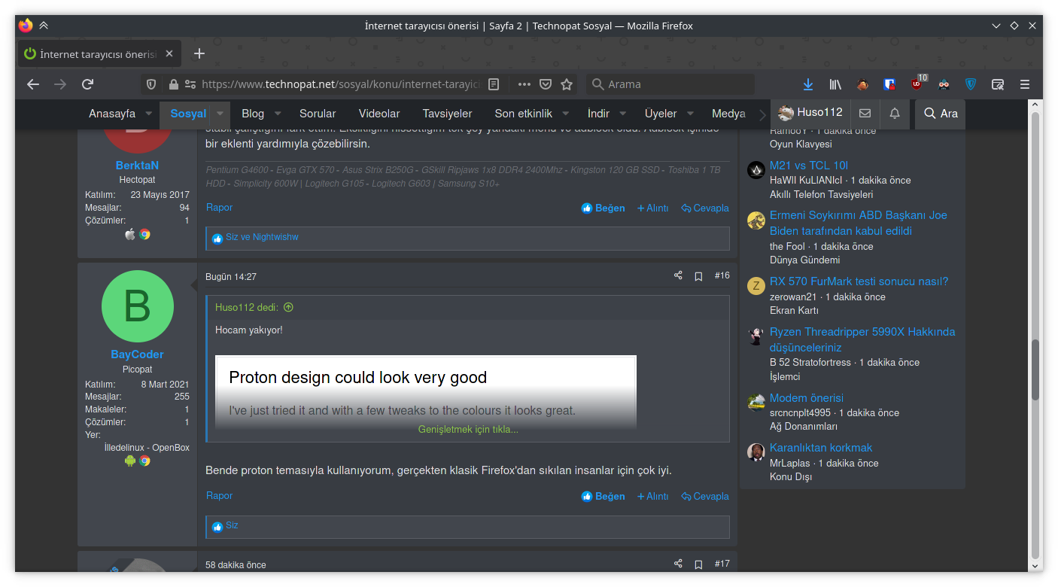
Task: Open thread RX 570 FurMark testi sonucu nasıl?
Action: tap(859, 281)
